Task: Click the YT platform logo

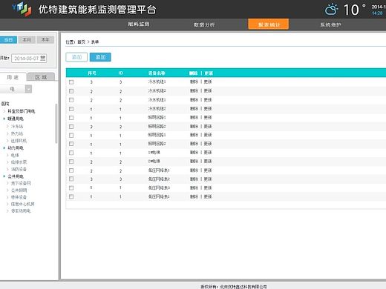Action: [x=22, y=9]
